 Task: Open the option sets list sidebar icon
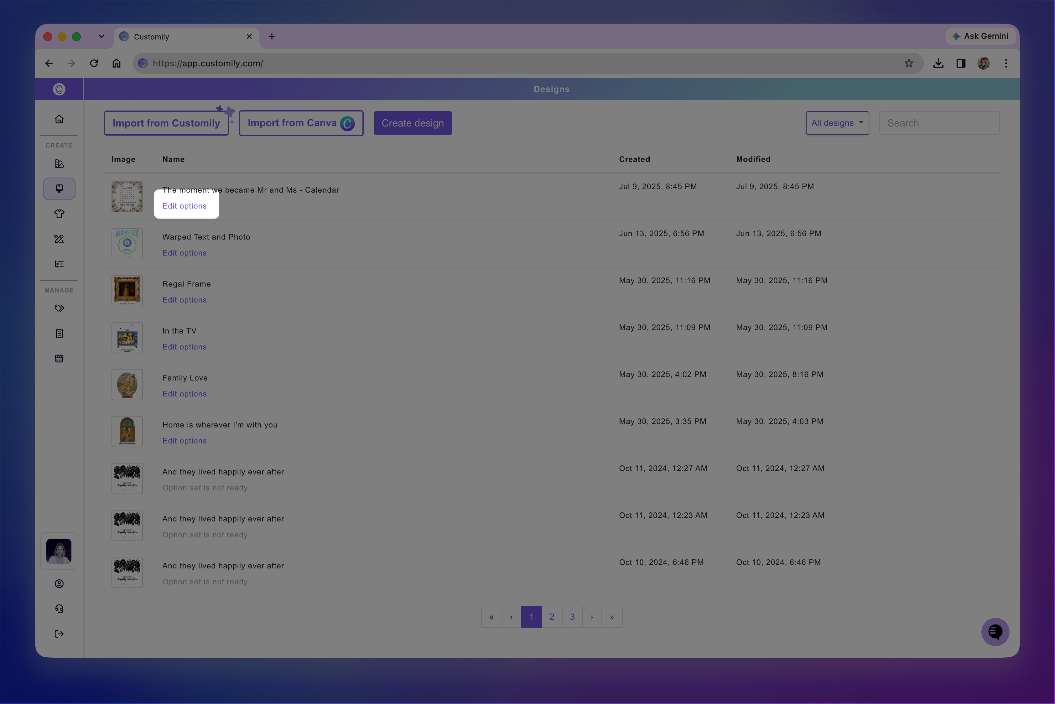(59, 264)
